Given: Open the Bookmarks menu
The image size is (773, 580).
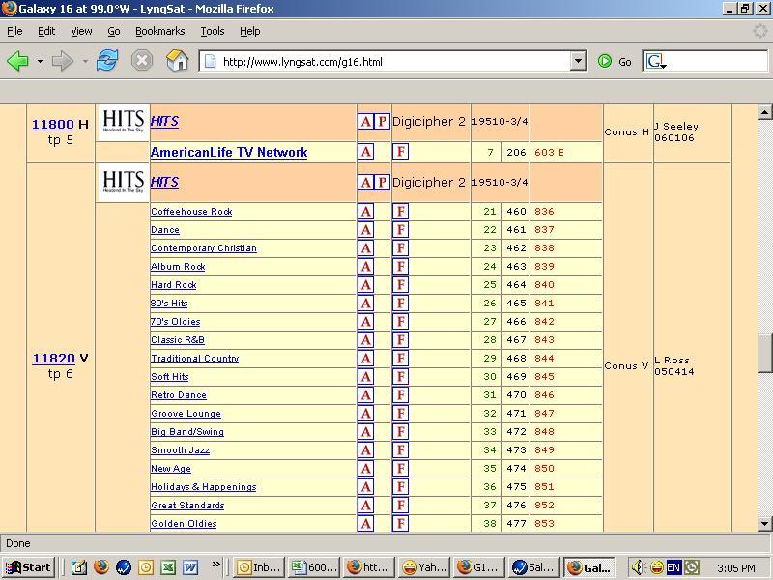Looking at the screenshot, I should click(x=159, y=31).
